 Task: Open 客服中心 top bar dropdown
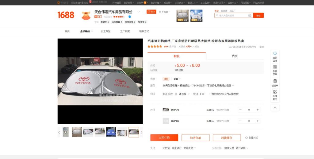233,3
